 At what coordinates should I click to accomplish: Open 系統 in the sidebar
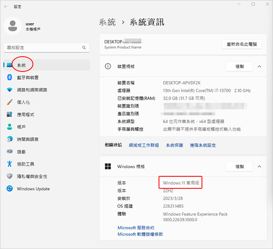(x=47, y=65)
